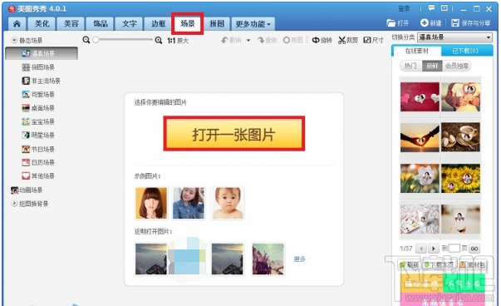The height and width of the screenshot is (306, 501).
Task: Select 其他场景 category
Action: coord(38,175)
